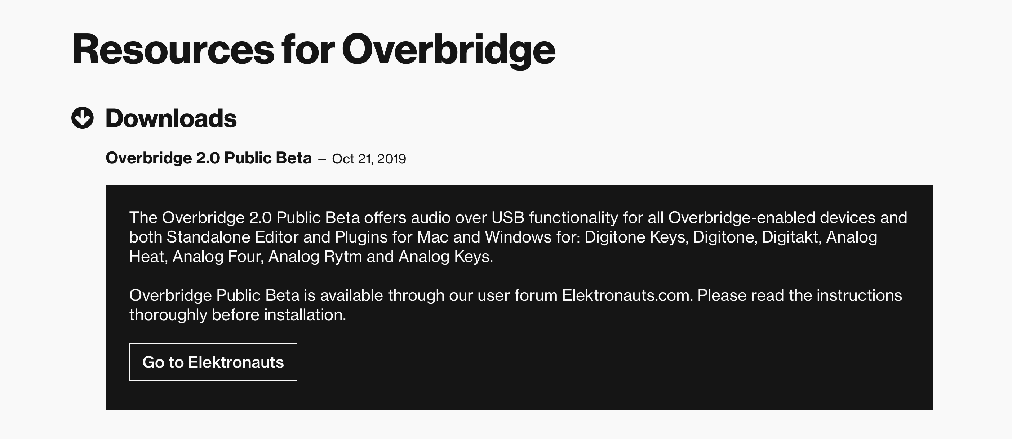Click the Resources for Overbridge page heading

pyautogui.click(x=313, y=49)
